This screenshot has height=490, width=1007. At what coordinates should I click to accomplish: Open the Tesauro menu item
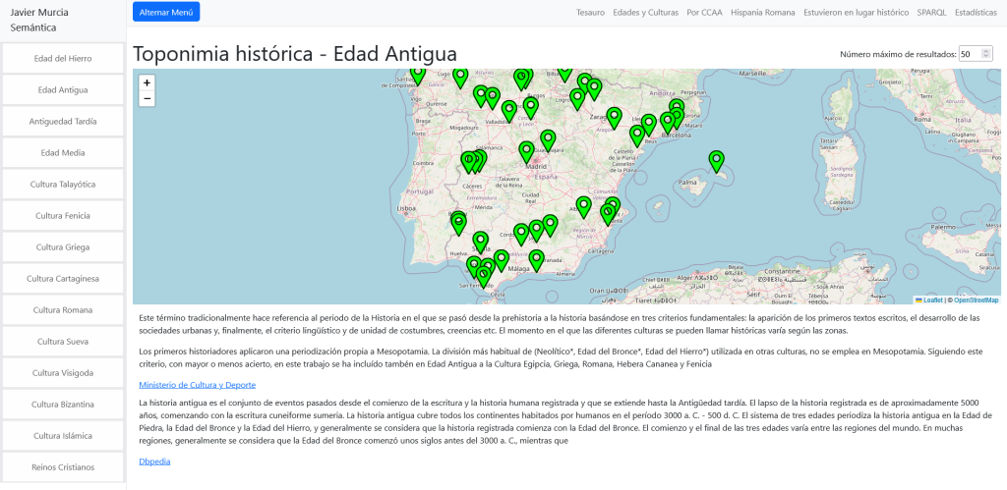pos(590,13)
